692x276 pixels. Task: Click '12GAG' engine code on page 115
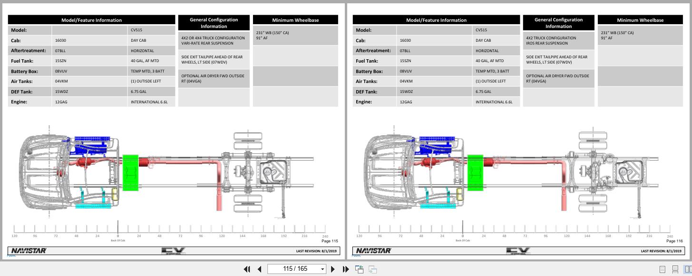click(x=61, y=102)
